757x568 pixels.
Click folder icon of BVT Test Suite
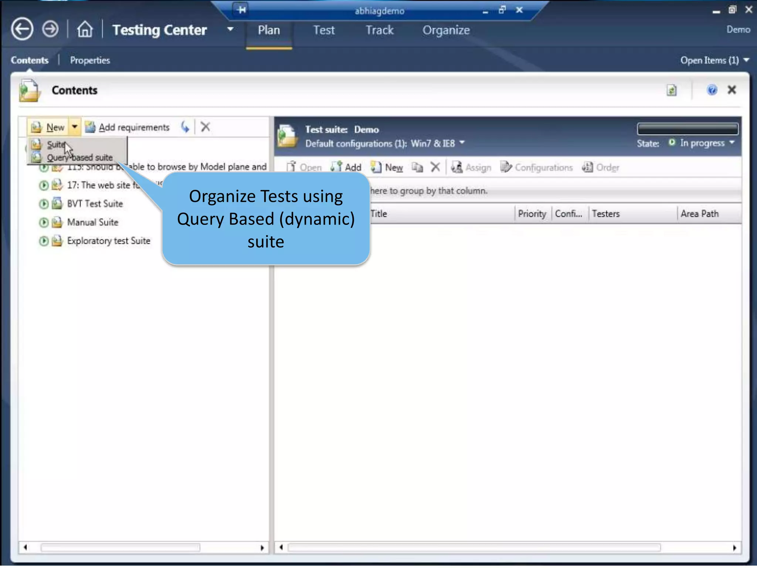click(57, 203)
